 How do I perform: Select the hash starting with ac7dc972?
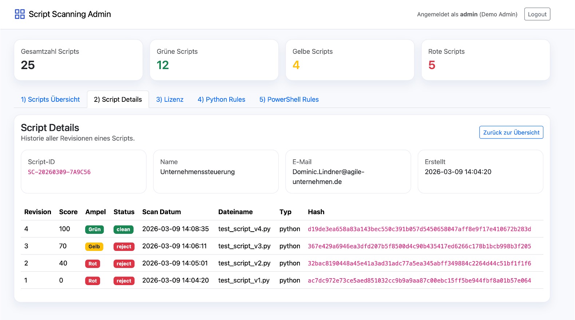point(419,280)
